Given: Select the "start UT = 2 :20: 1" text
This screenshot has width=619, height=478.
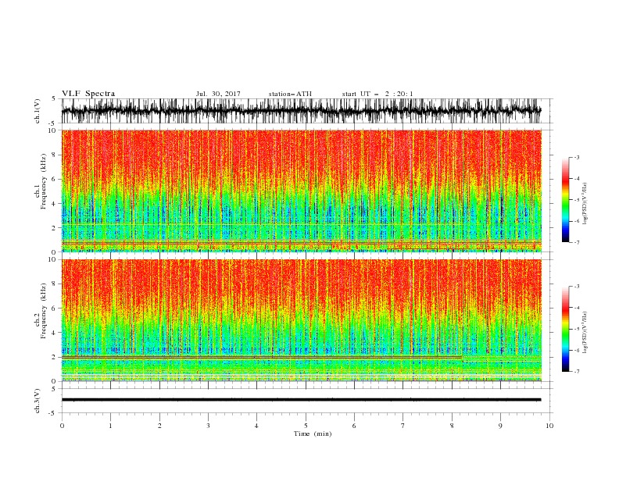Looking at the screenshot, I should click(x=377, y=94).
